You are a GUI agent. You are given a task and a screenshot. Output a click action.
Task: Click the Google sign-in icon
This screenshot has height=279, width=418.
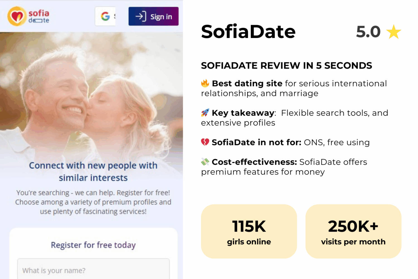pyautogui.click(x=105, y=16)
